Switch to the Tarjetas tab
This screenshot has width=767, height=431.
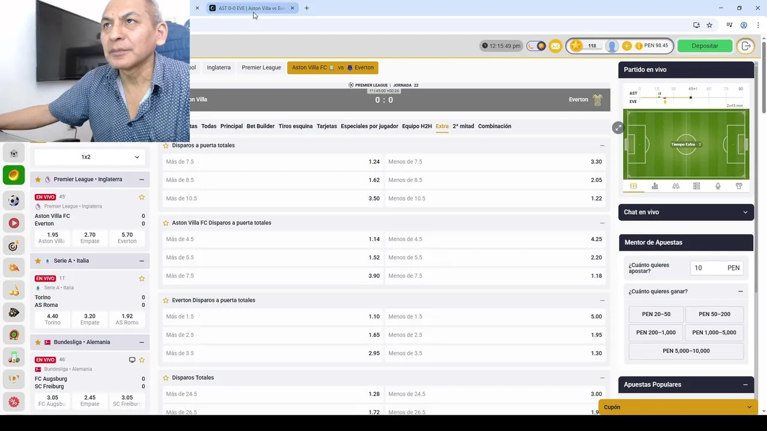tap(327, 126)
